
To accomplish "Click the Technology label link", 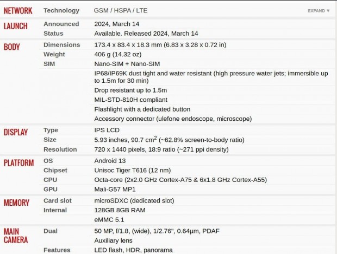I will [61, 11].
